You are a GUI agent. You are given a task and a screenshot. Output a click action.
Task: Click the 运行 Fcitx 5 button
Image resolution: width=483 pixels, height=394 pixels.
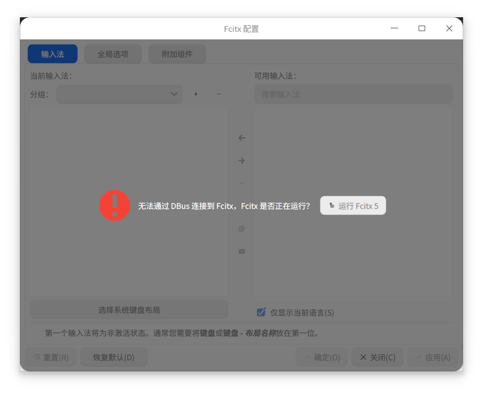(353, 205)
